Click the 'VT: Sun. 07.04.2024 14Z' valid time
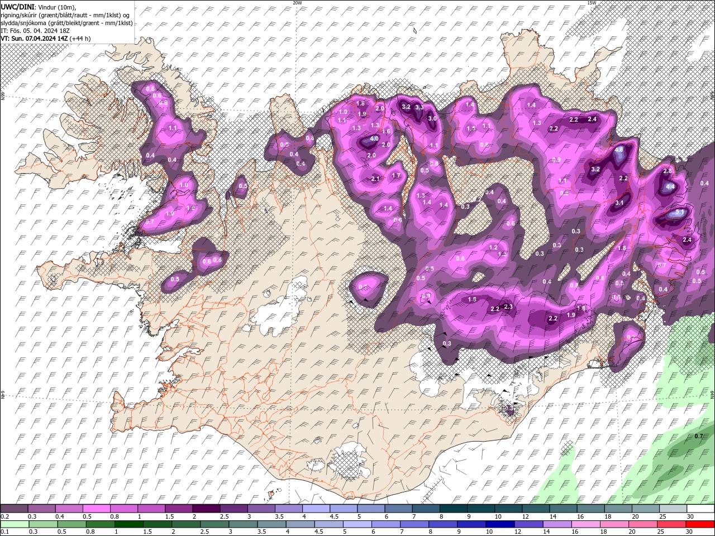 pyautogui.click(x=34, y=39)
